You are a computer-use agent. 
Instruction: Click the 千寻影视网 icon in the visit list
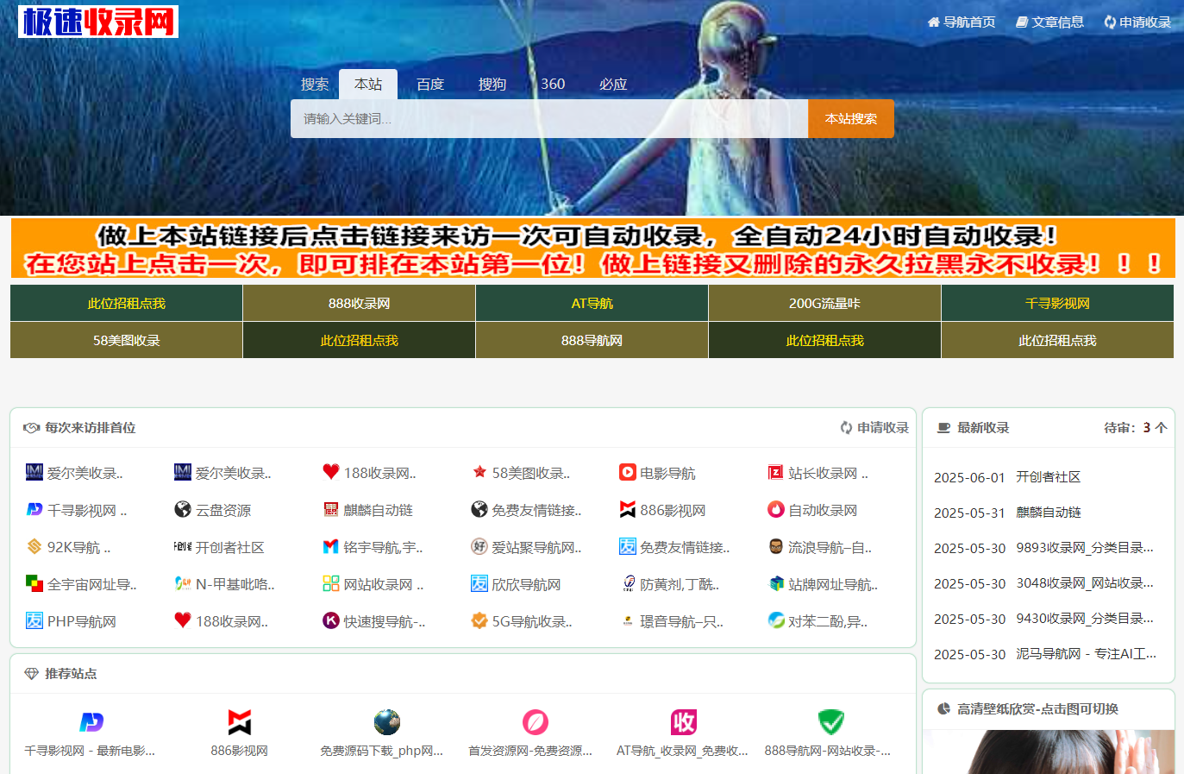pyautogui.click(x=34, y=509)
